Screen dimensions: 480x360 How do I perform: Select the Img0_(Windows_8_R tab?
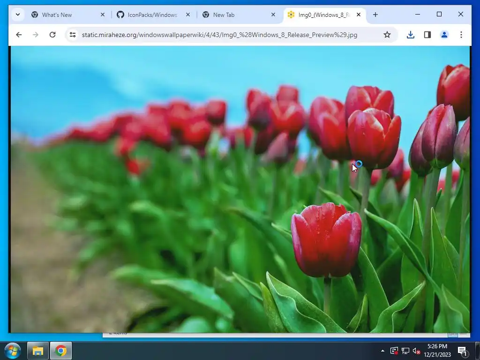pos(324,15)
